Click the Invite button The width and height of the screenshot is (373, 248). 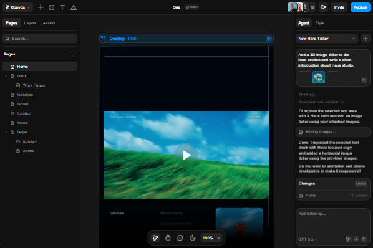point(339,7)
